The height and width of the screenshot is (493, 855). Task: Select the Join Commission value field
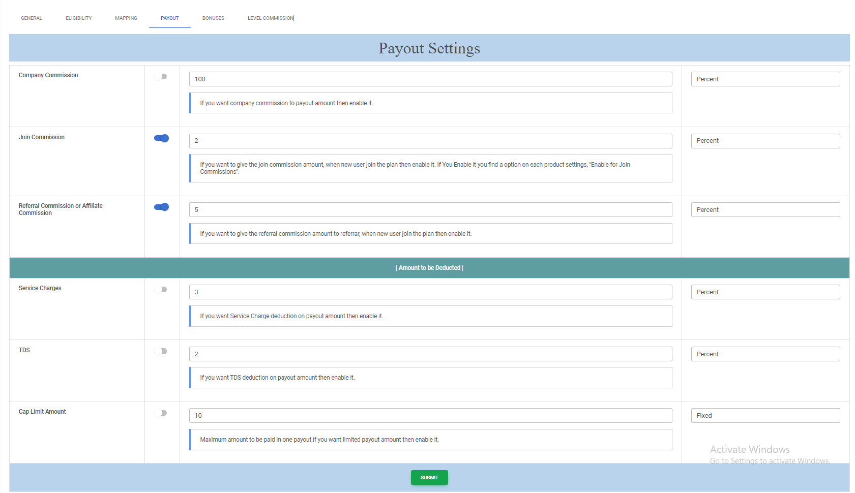pyautogui.click(x=430, y=141)
